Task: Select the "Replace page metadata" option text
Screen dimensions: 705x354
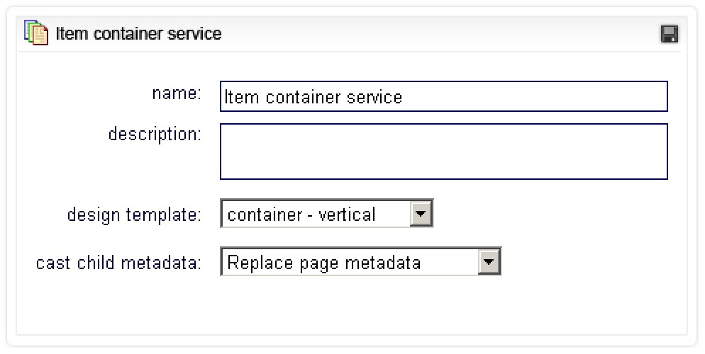Action: (x=323, y=263)
